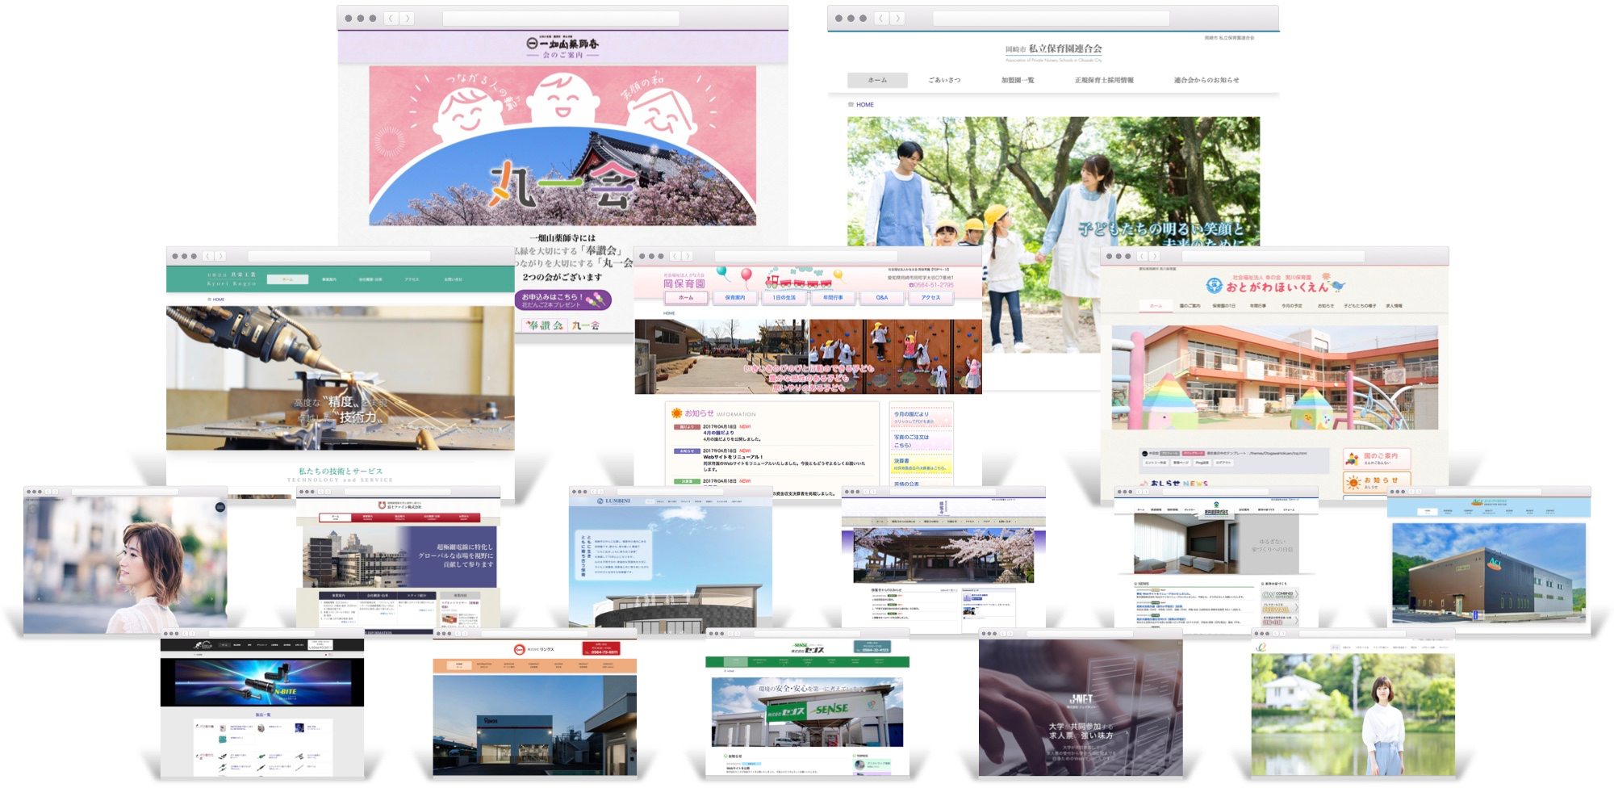
Task: Open hamburger menu on woman portrait site
Action: pos(220,507)
